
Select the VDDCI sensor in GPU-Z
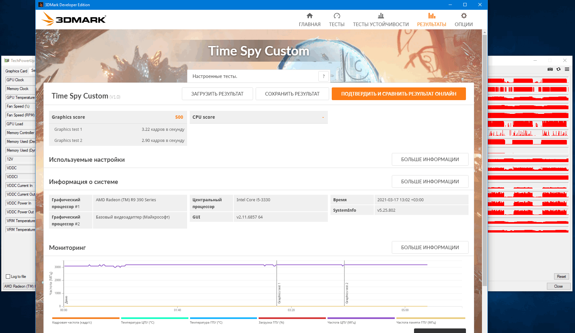[20, 177]
